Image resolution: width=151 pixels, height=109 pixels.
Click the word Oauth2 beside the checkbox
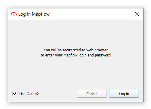point(33,94)
